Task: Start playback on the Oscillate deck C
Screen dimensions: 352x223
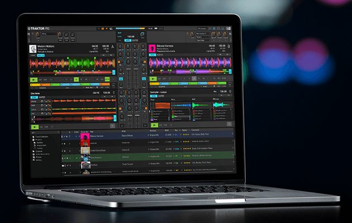Action: 34,126
